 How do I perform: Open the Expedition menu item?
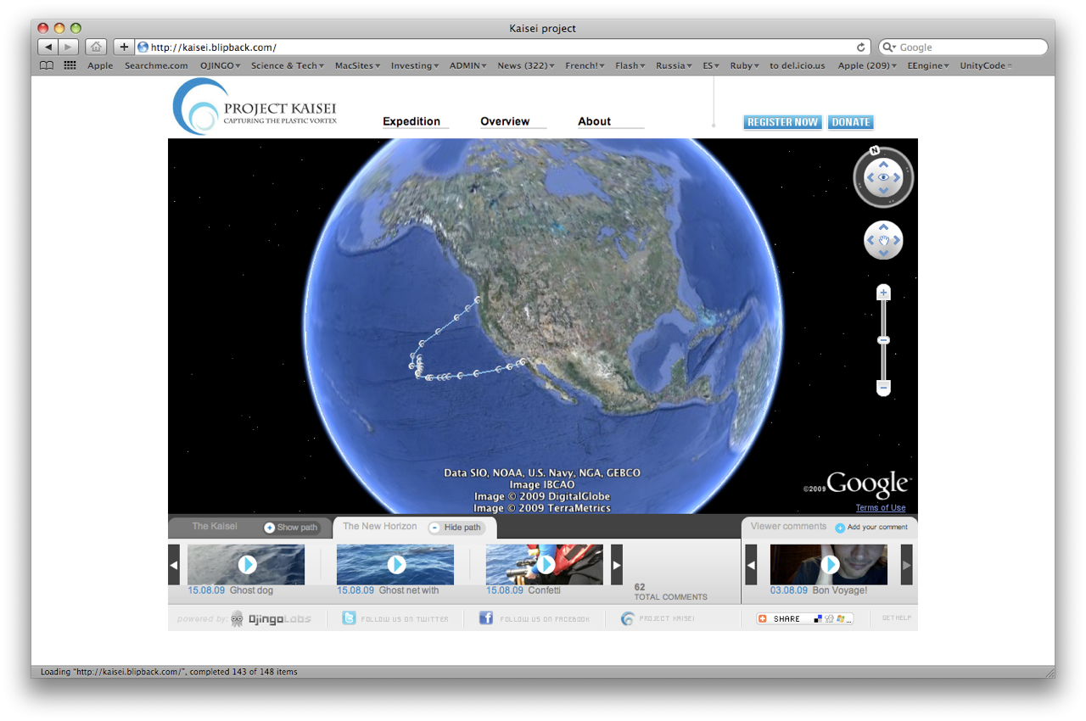411,121
